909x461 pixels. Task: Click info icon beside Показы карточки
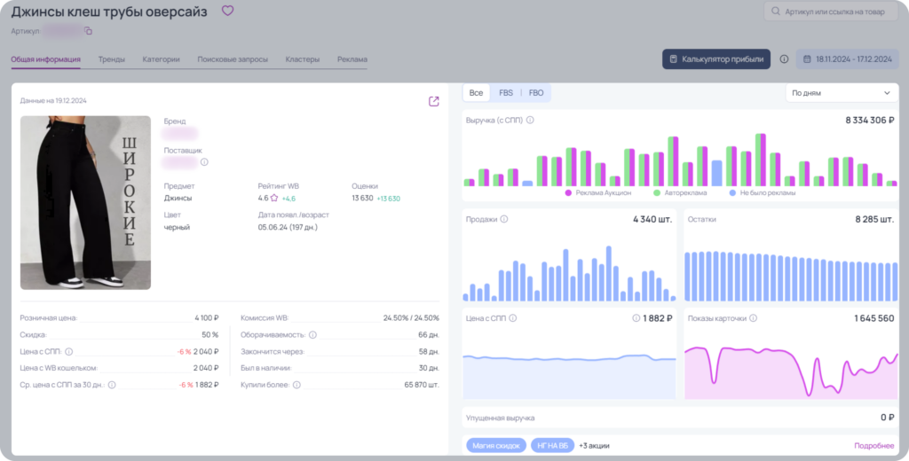(753, 318)
